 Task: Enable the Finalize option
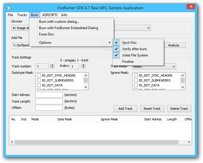click(x=138, y=62)
